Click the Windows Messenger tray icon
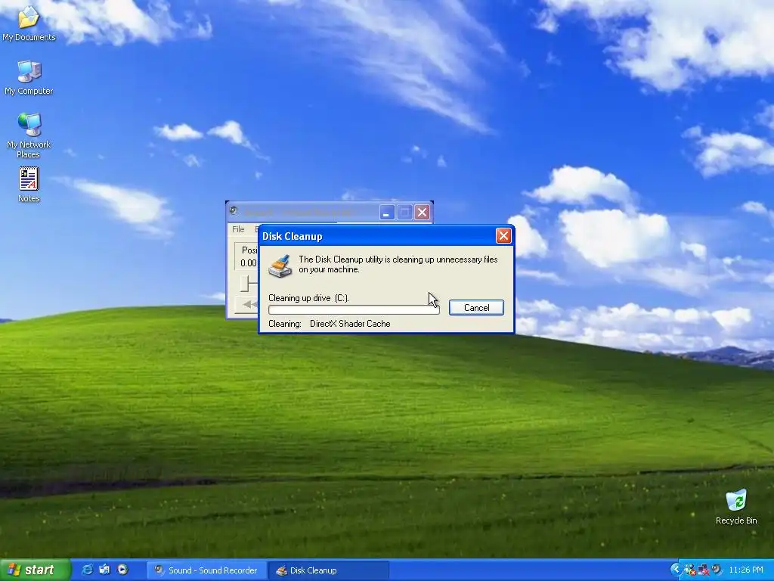Image resolution: width=774 pixels, height=581 pixels. click(689, 570)
